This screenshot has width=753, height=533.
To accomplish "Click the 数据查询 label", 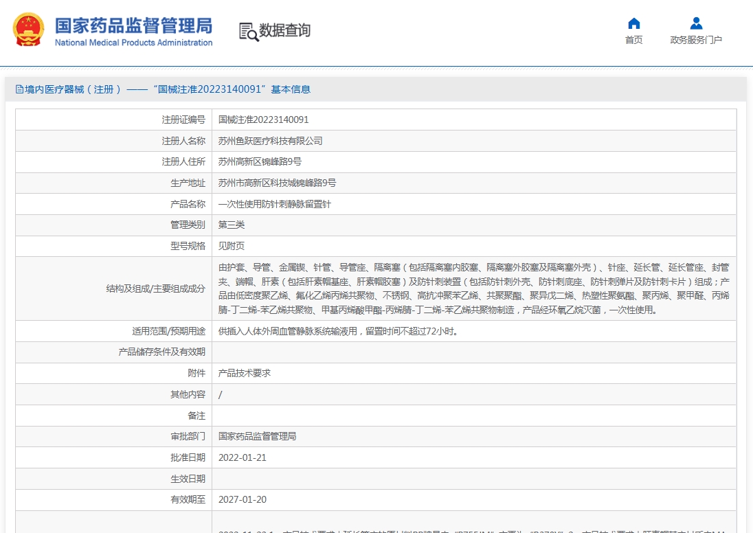I will point(284,30).
